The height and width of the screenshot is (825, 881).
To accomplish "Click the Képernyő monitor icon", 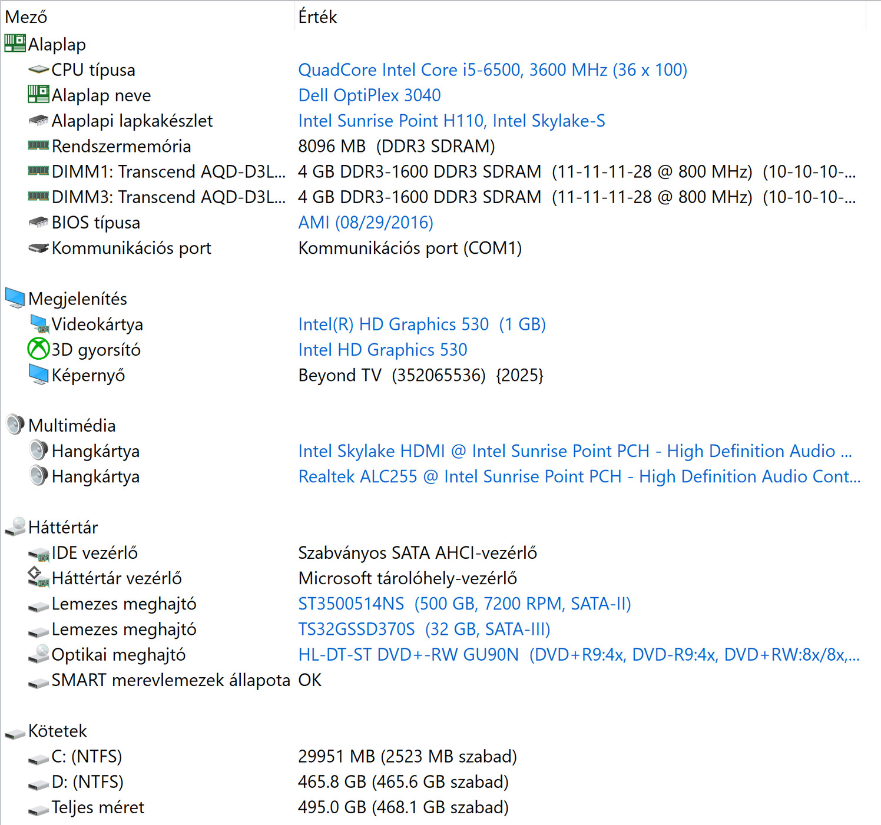I will pyautogui.click(x=38, y=375).
